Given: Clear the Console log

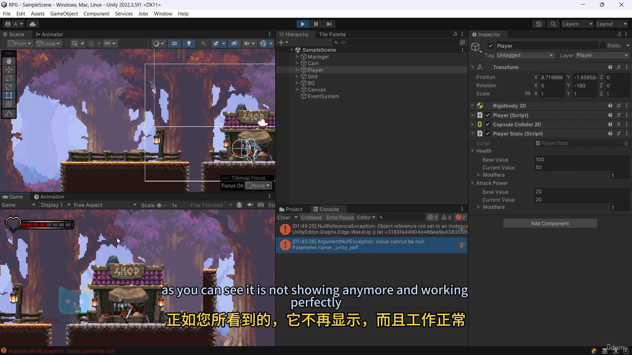Looking at the screenshot, I should coord(284,217).
